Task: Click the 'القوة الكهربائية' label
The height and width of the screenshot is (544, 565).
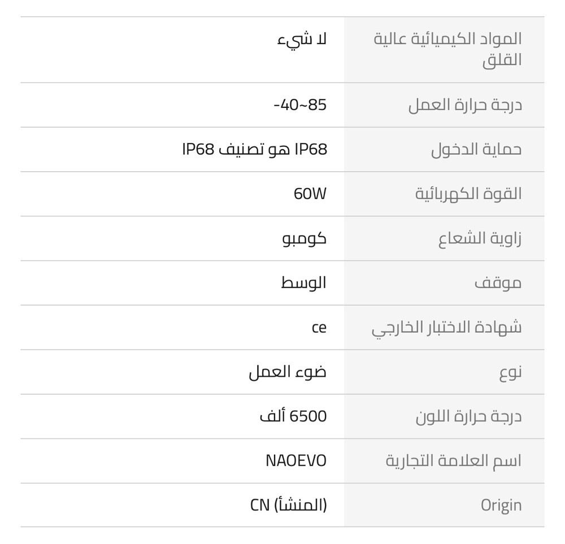Action: tap(468, 194)
